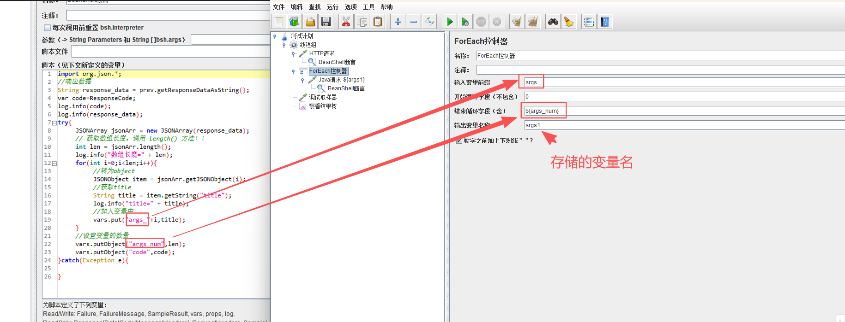The image size is (845, 322).
Task: Click the New test plan icon
Action: [x=279, y=22]
